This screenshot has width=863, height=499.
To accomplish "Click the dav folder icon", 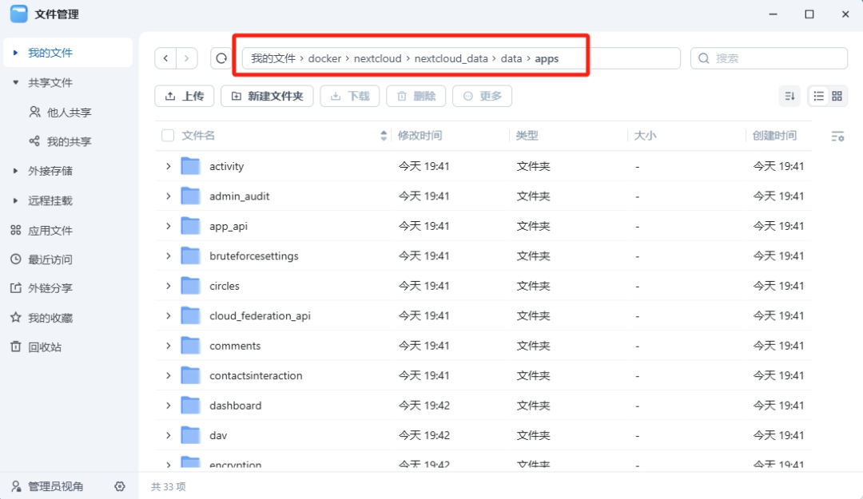I will tap(190, 435).
